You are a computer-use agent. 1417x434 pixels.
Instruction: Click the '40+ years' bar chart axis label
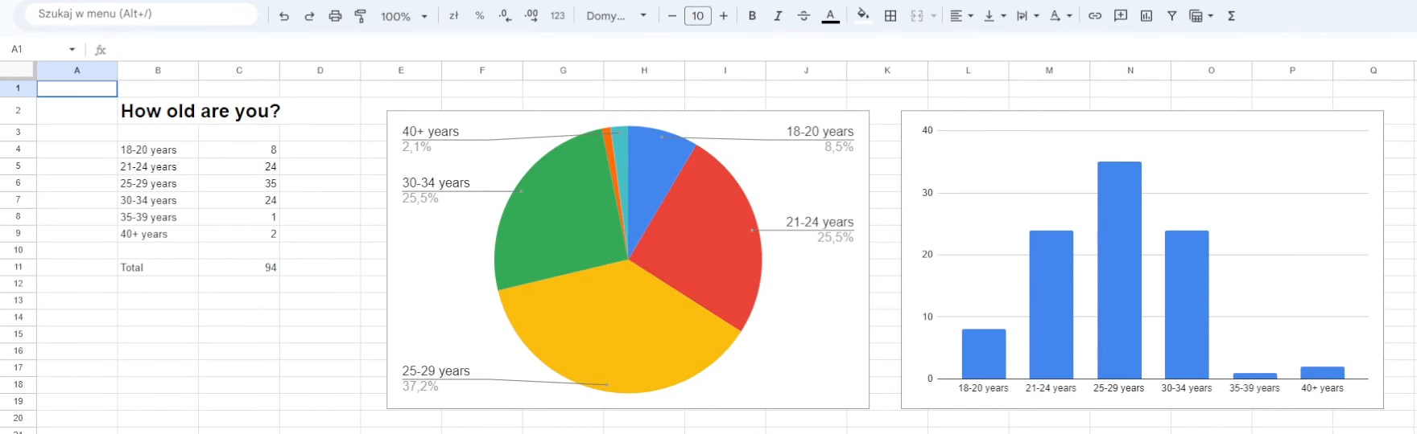tap(1322, 388)
